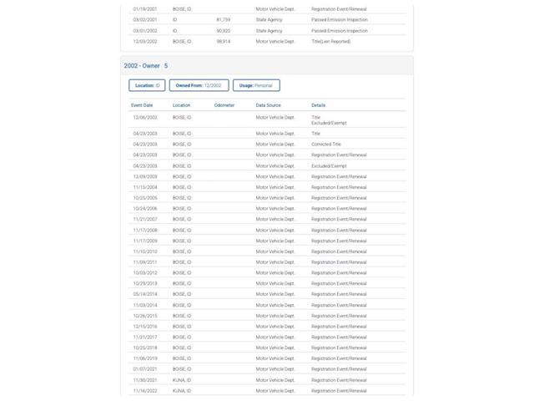534x401 pixels.
Task: Select the 98,914 odometer reading
Action: coord(224,41)
